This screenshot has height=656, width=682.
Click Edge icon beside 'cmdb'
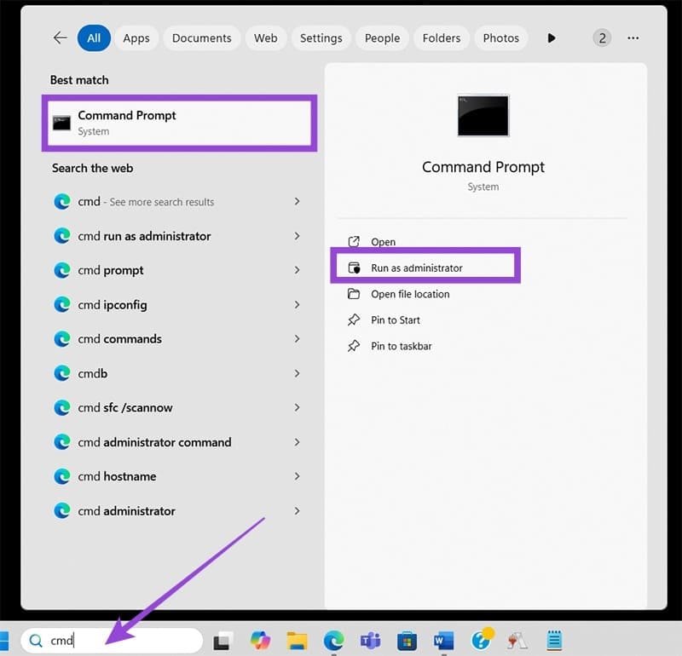click(61, 373)
